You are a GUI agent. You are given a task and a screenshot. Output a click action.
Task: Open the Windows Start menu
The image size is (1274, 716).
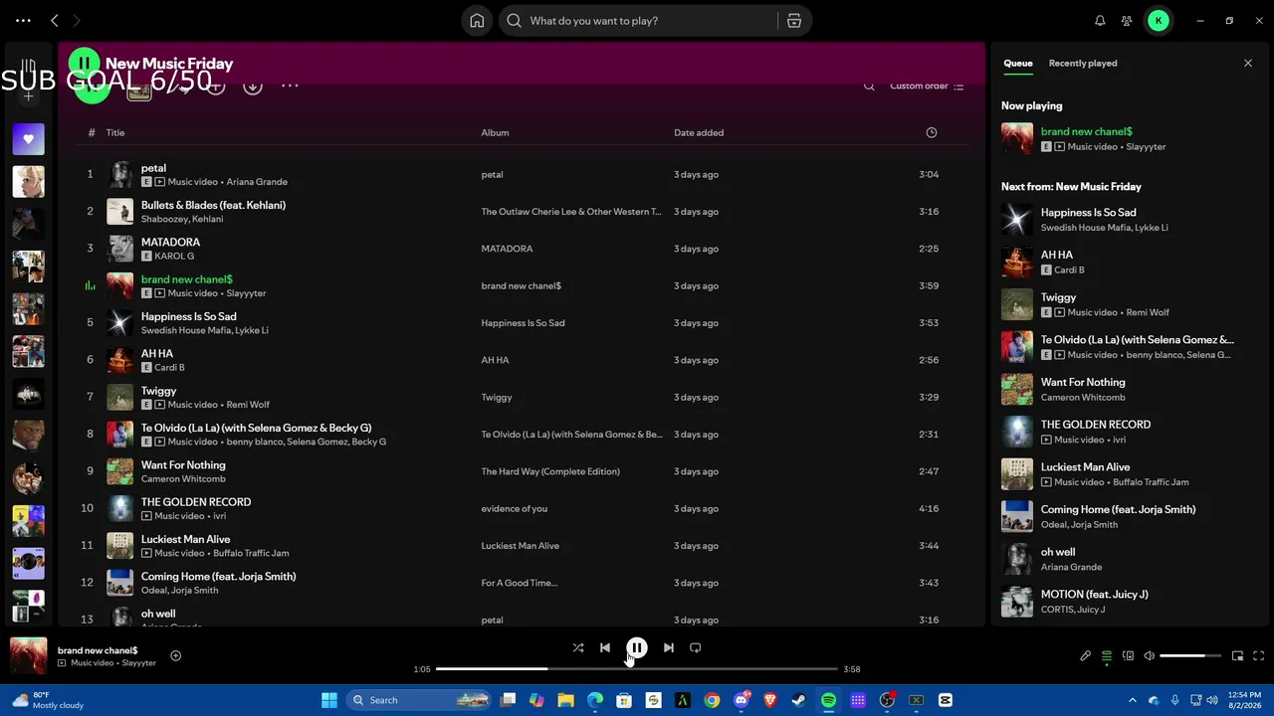(x=329, y=700)
